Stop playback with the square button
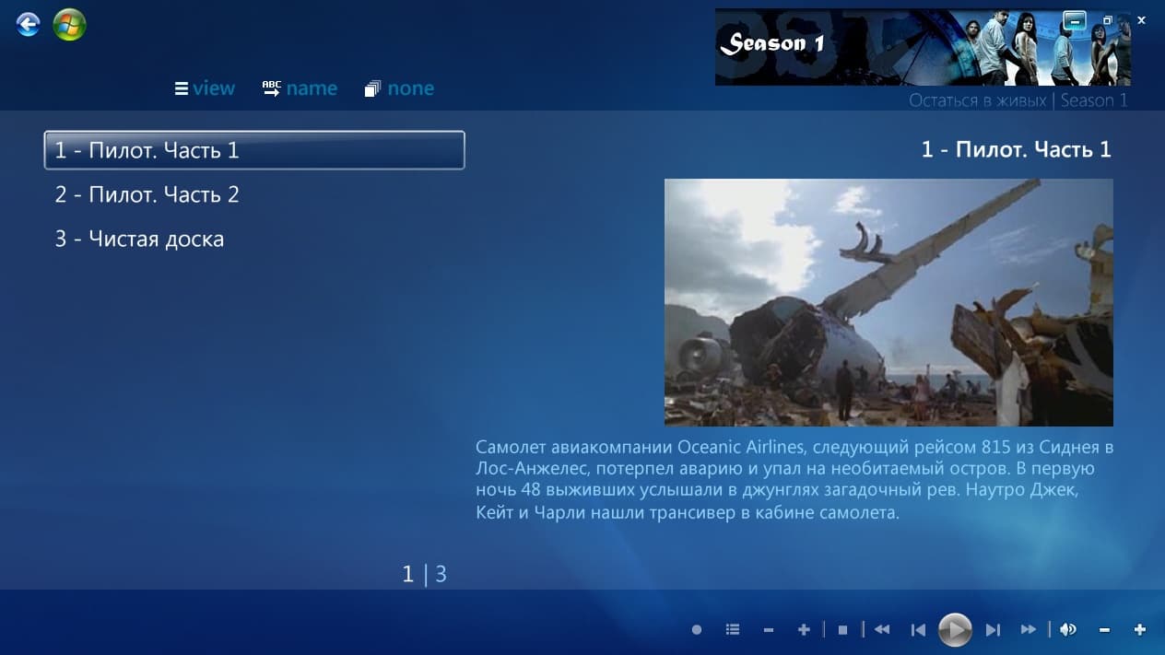 [842, 630]
